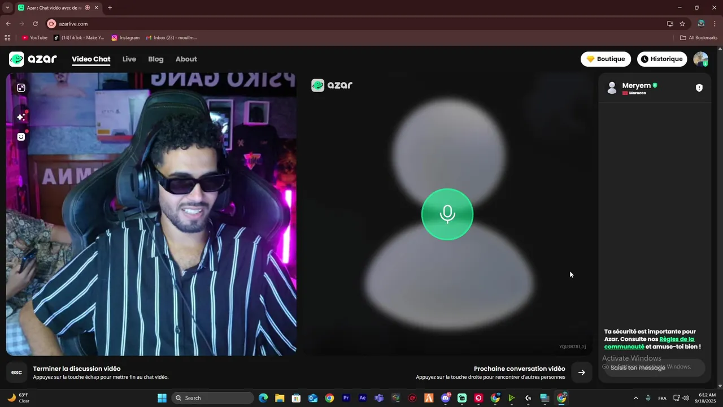Click Meryem's profile picture icon
The height and width of the screenshot is (407, 723).
[612, 88]
